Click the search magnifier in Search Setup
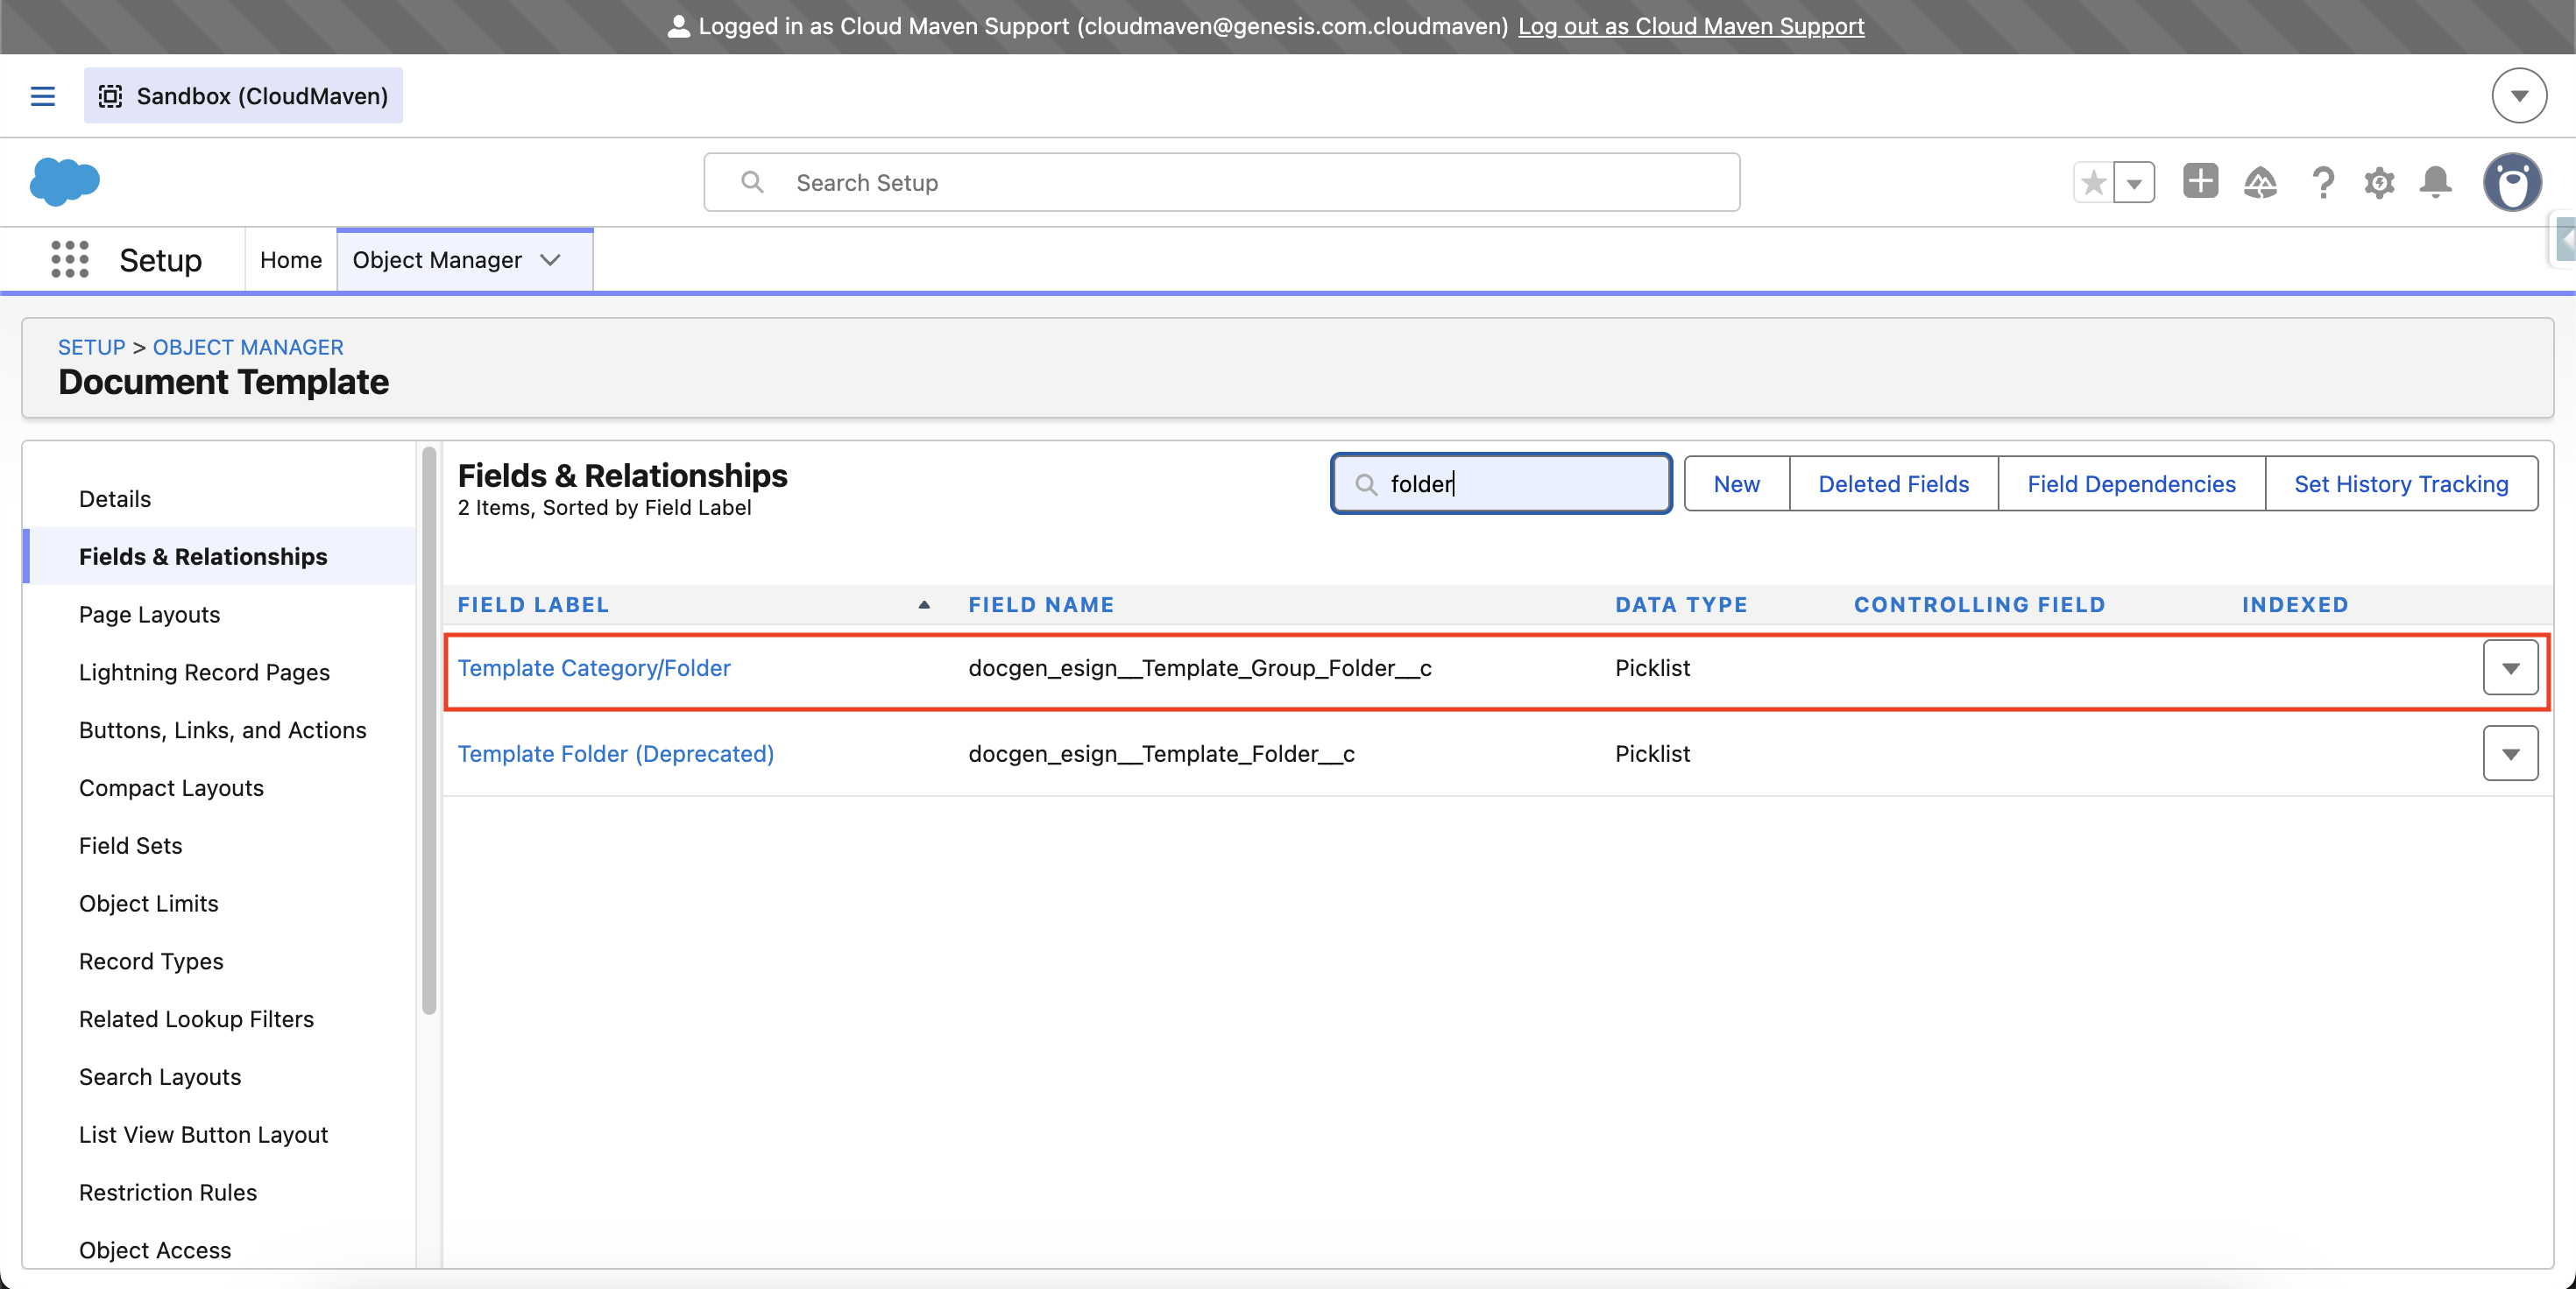2576x1289 pixels. (x=752, y=182)
